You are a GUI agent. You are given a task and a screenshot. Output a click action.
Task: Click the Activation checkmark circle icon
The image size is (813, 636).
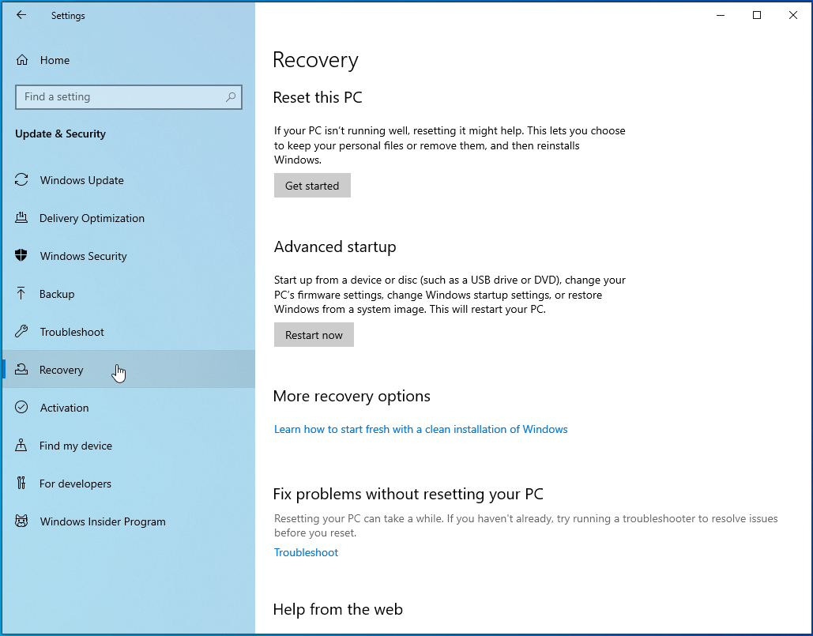point(22,408)
